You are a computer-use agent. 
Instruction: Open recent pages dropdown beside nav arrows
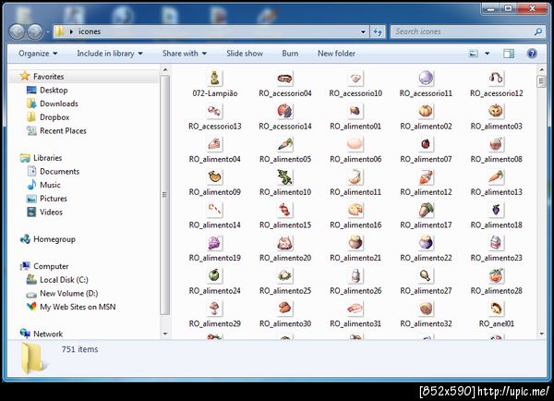pyautogui.click(x=48, y=32)
